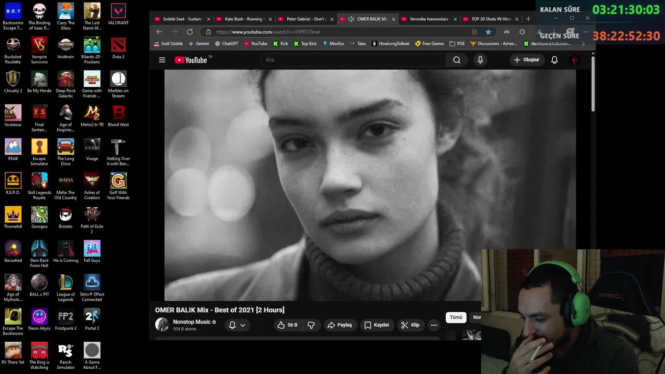665x374 pixels.
Task: Launch Vampire Survivors desktop icon
Action: click(39, 51)
